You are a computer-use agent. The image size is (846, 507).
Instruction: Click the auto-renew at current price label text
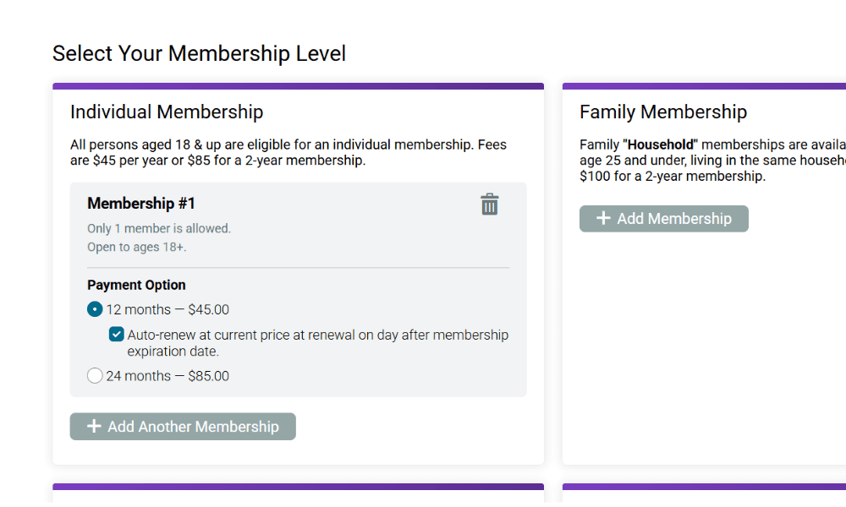tap(318, 343)
